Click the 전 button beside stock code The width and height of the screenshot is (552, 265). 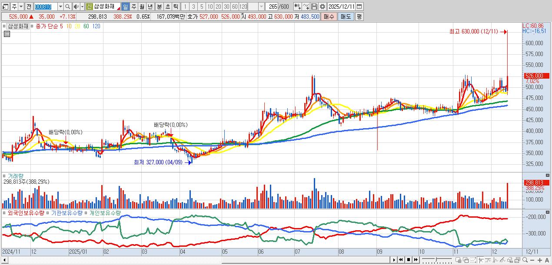29,7
